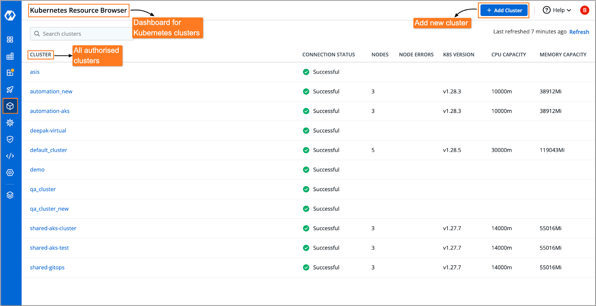The image size is (596, 306).
Task: Open the stacked layers sidebar icon
Action: pyautogui.click(x=10, y=195)
